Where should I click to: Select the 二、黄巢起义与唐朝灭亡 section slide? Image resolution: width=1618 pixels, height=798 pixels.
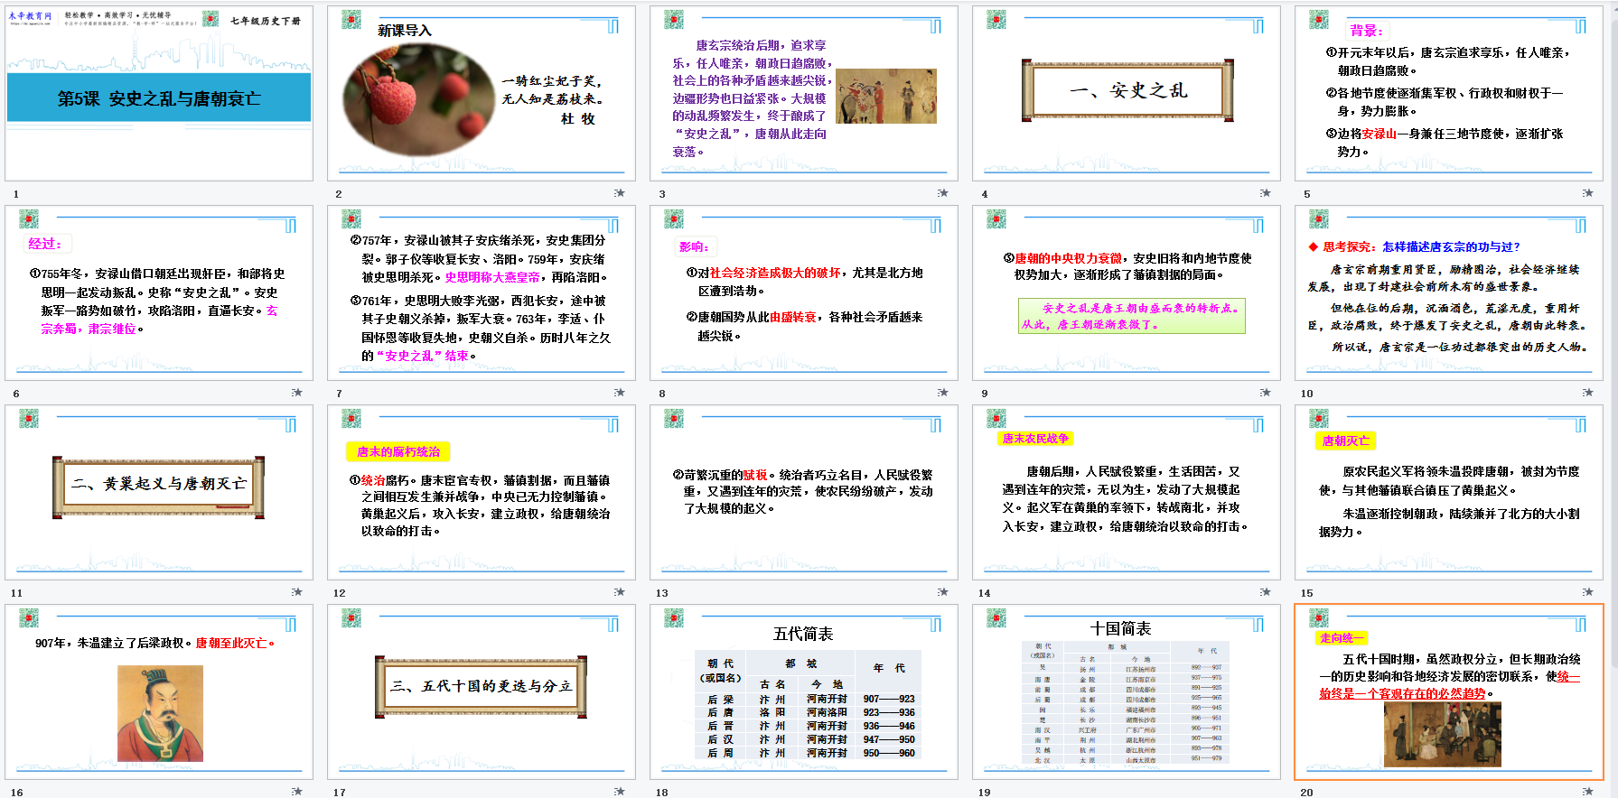click(x=159, y=493)
